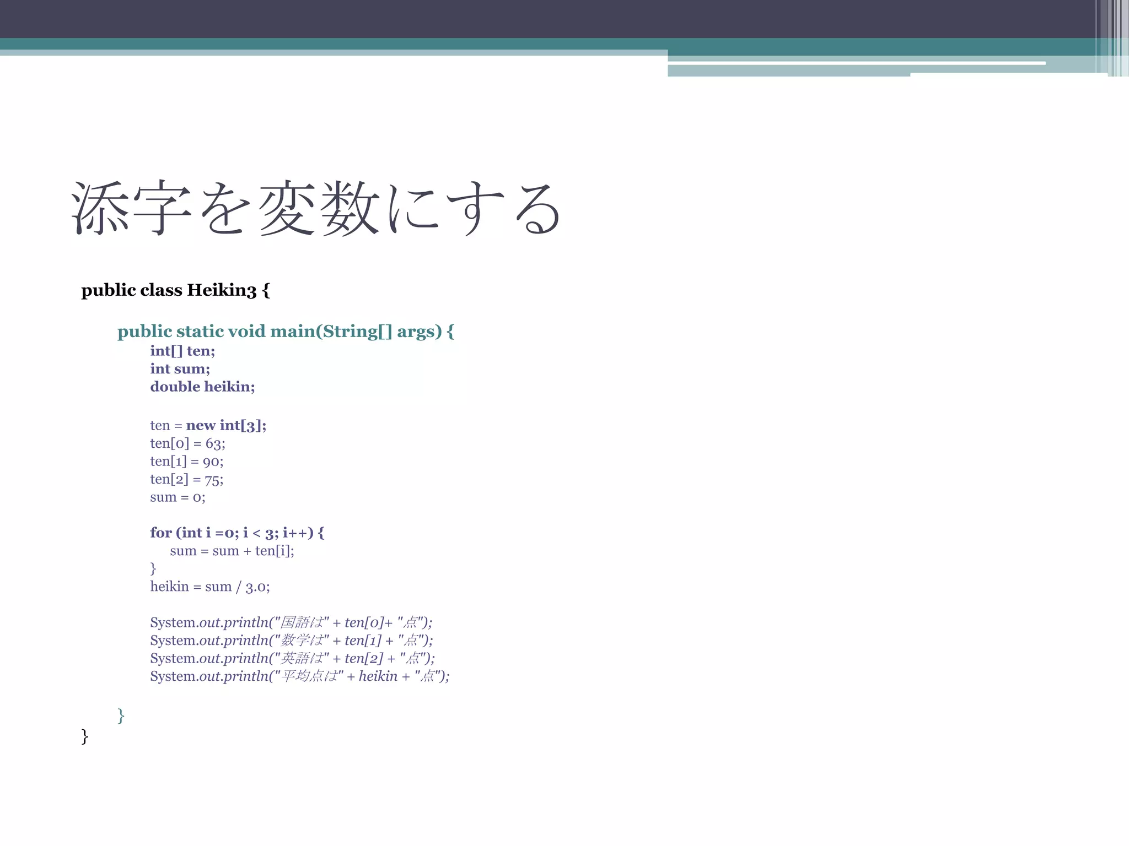Click the println line containing 国語は
Screen dimensions: 1129x846
click(291, 622)
